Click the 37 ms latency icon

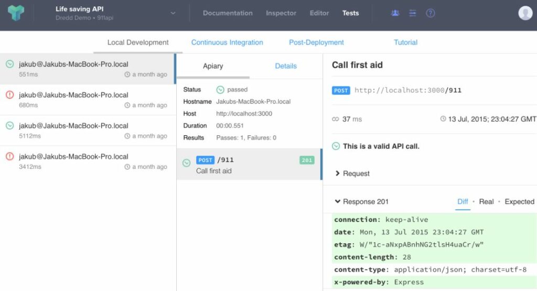[335, 119]
